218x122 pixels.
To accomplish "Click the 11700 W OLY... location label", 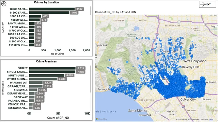I will (18, 31).
